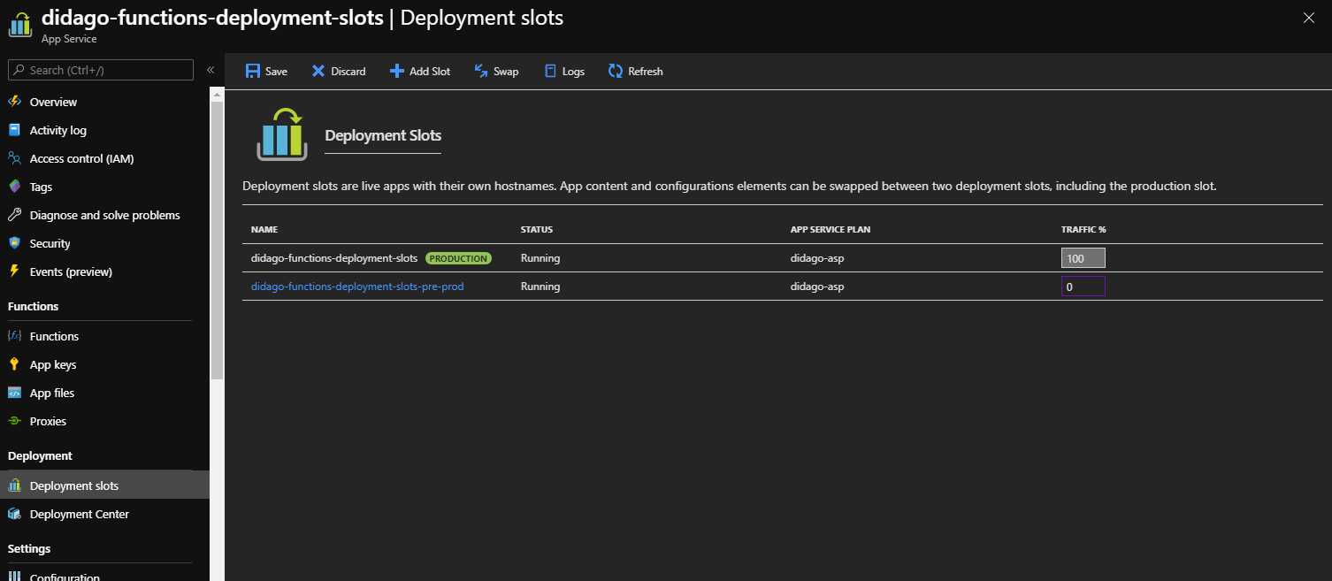Add a new deployment slot

tap(420, 71)
